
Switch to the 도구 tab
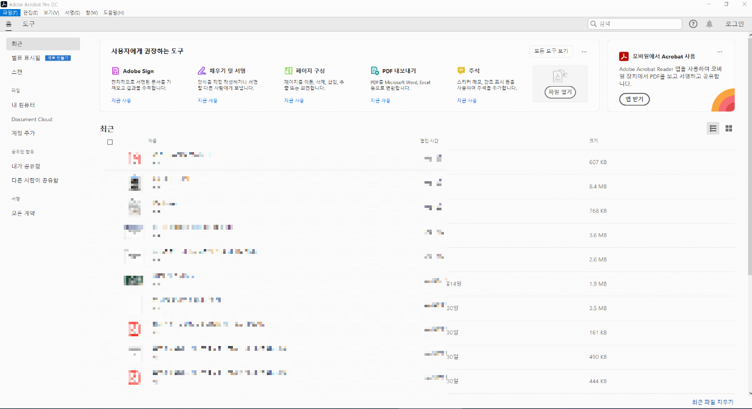[29, 24]
